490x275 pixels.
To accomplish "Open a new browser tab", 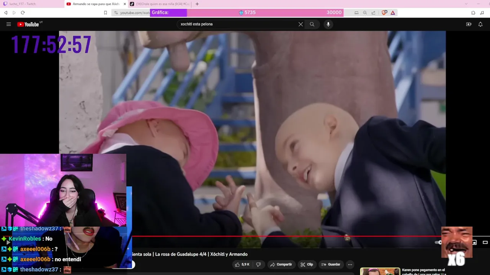I will click(x=197, y=4).
